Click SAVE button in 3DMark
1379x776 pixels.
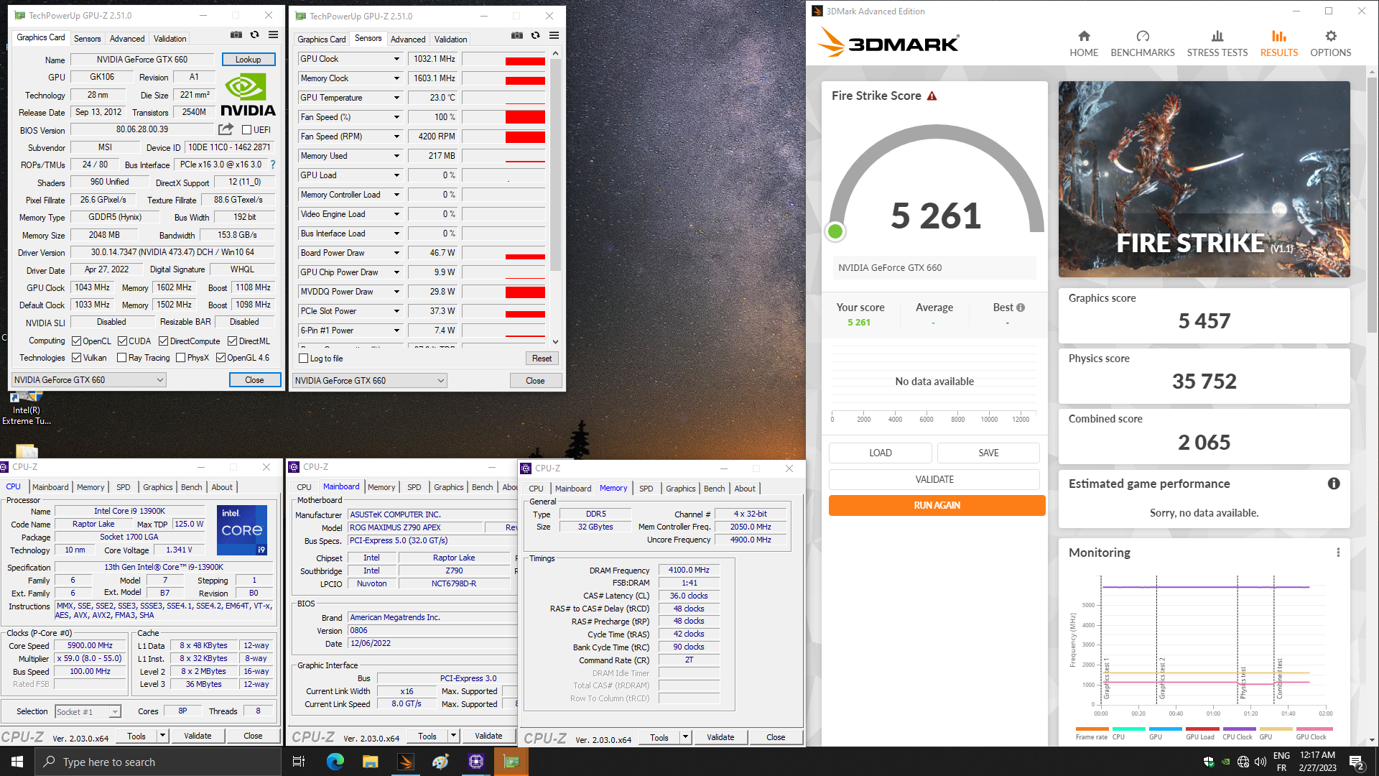pos(988,453)
